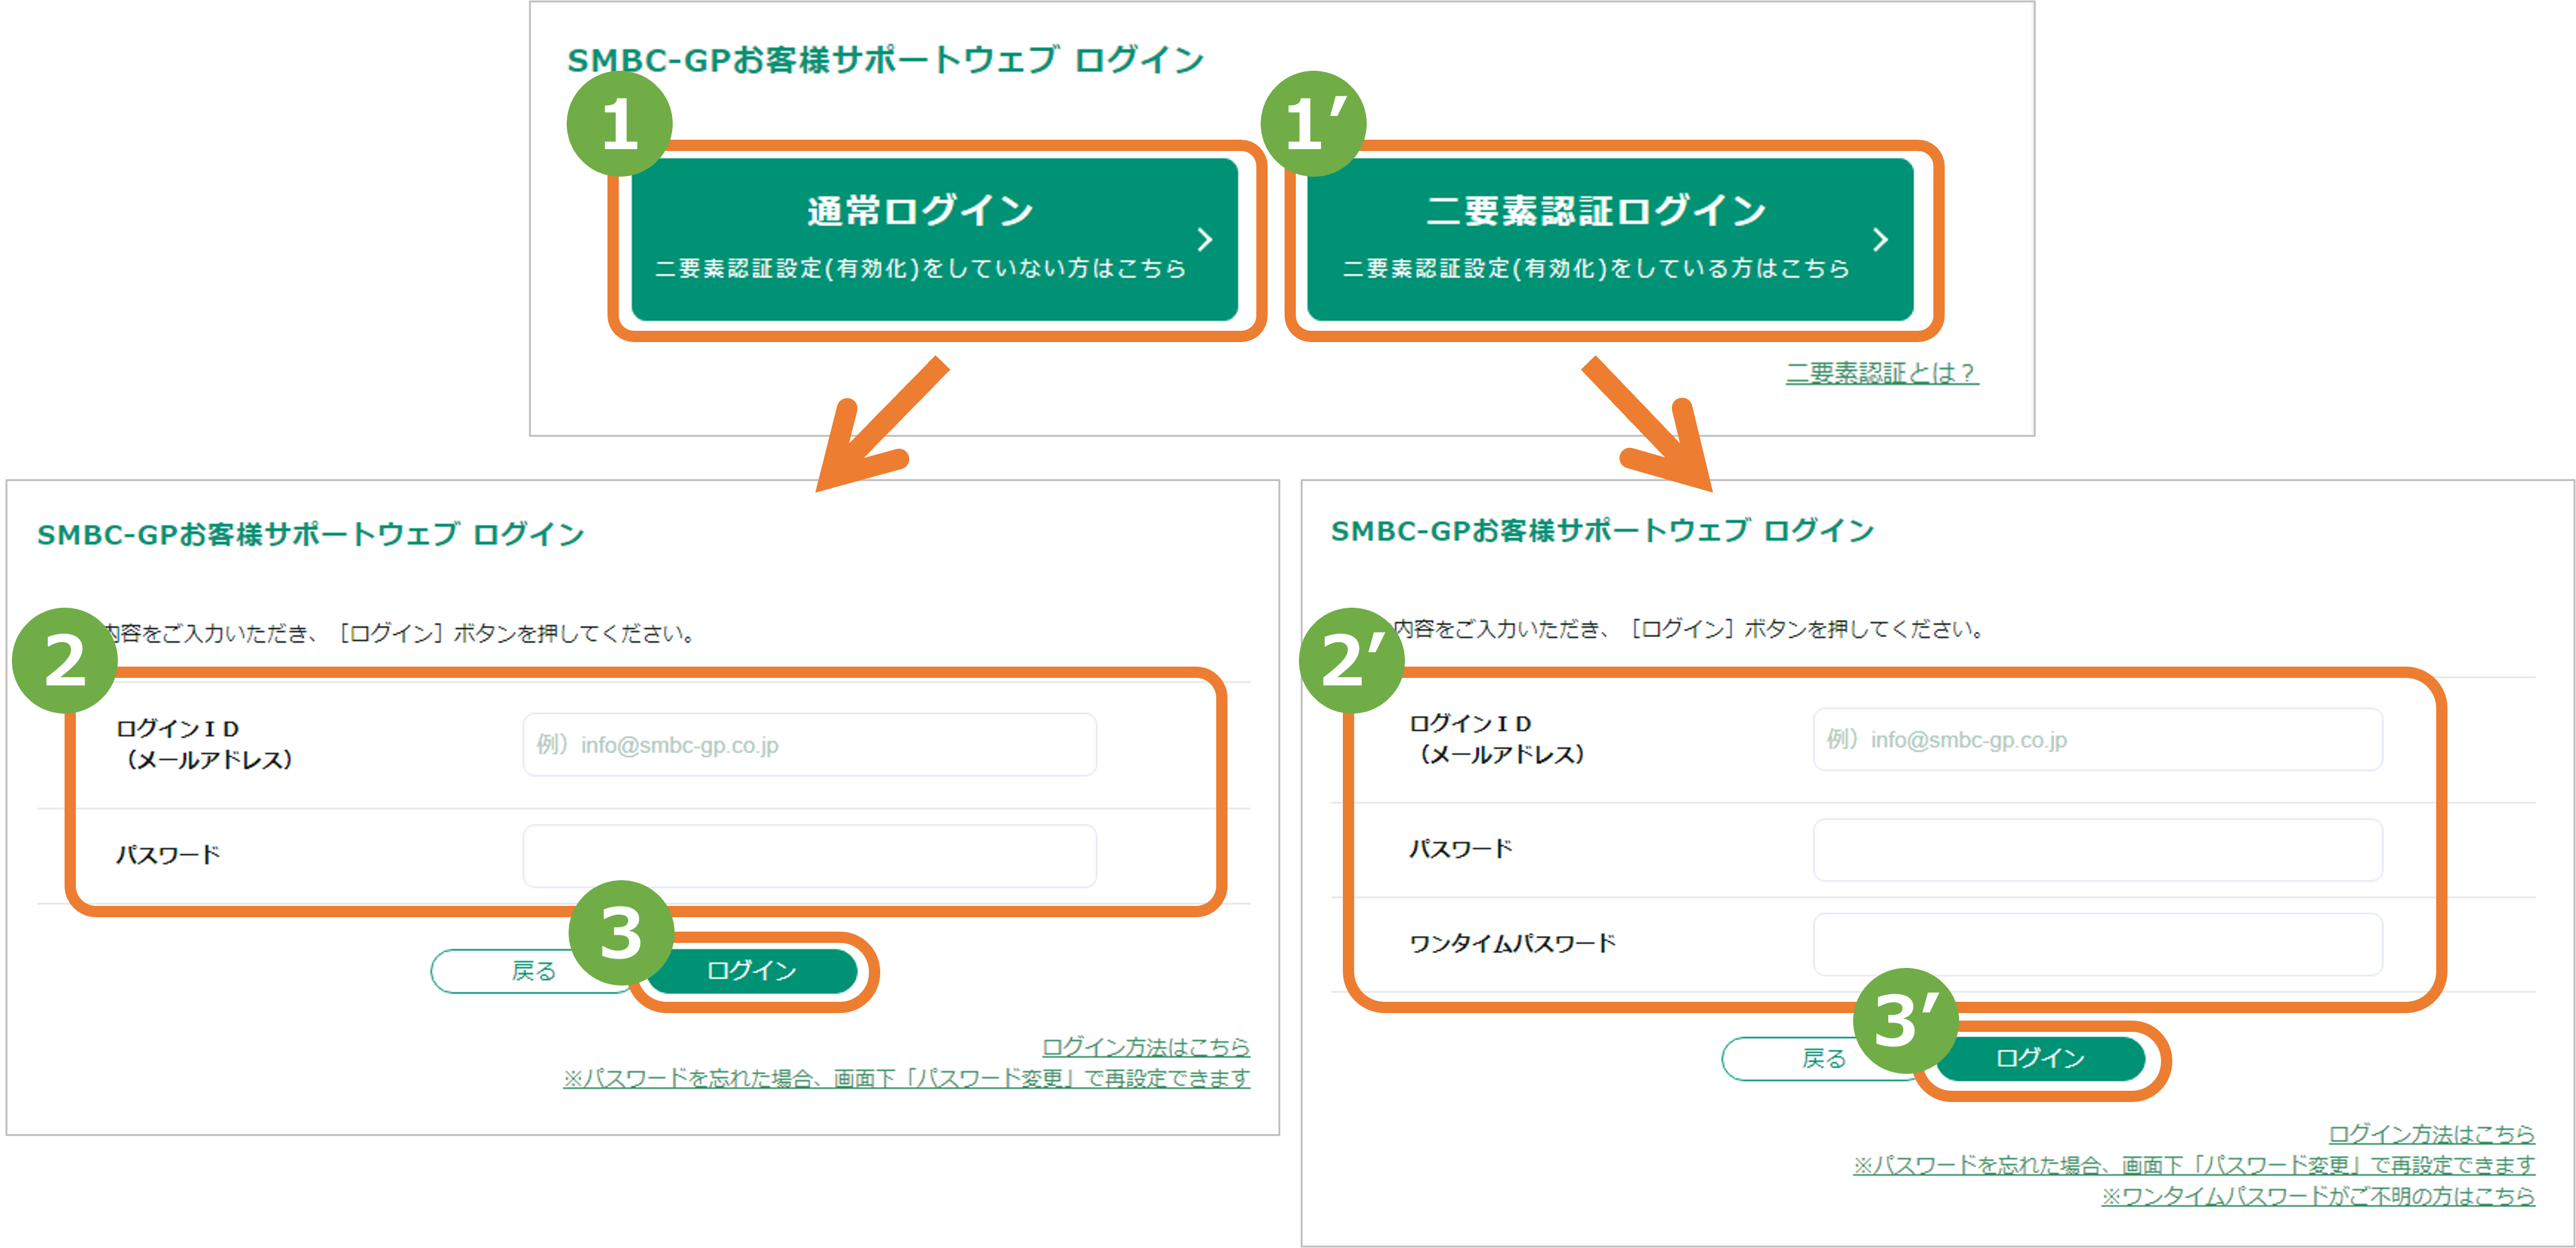The width and height of the screenshot is (2576, 1248).
Task: Click the 二要素認証ログイン green button
Action: pos(1610,240)
